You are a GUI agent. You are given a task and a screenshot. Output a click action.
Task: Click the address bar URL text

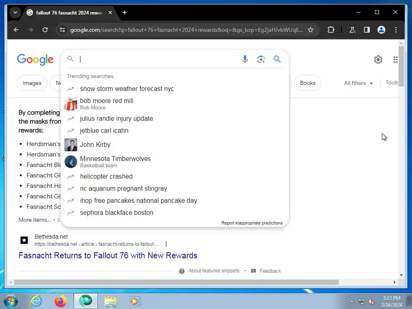(186, 30)
